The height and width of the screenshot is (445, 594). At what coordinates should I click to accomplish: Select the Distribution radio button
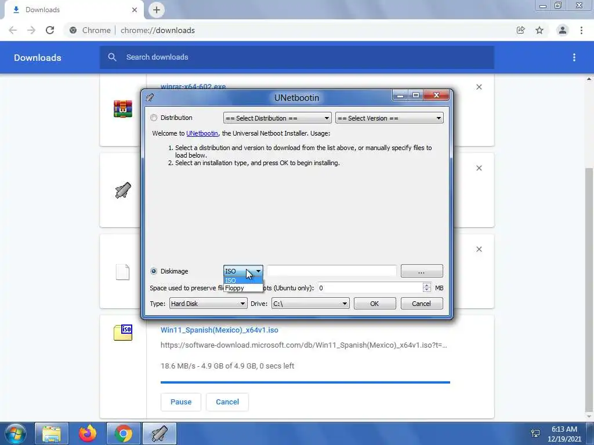[x=153, y=118]
